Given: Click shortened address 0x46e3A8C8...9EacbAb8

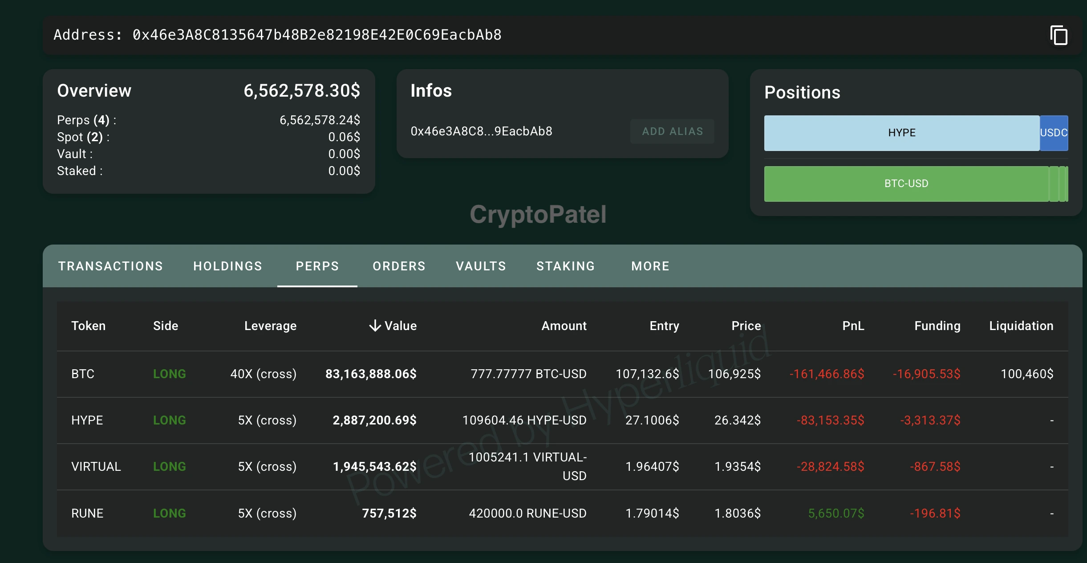Looking at the screenshot, I should click(481, 131).
